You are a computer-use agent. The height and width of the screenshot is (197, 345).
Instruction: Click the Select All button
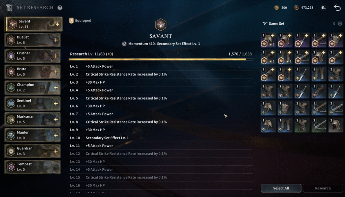click(281, 188)
